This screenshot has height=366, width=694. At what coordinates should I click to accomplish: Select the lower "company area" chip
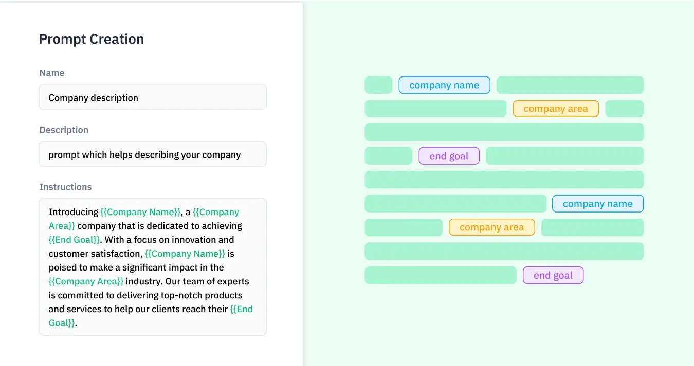coord(491,227)
